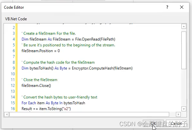The height and width of the screenshot is (130, 192).
Task: Click line number 13 in gutter
Action: tap(13, 91)
